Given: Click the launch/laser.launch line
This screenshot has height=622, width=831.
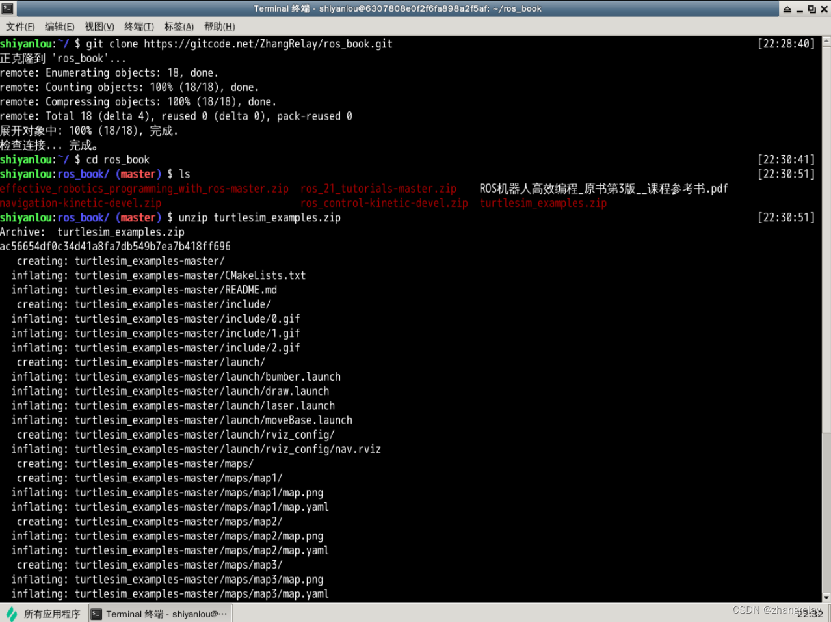Looking at the screenshot, I should point(173,406).
